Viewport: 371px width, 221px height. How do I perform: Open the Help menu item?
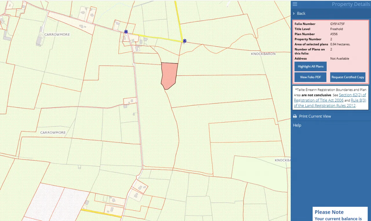click(x=297, y=125)
